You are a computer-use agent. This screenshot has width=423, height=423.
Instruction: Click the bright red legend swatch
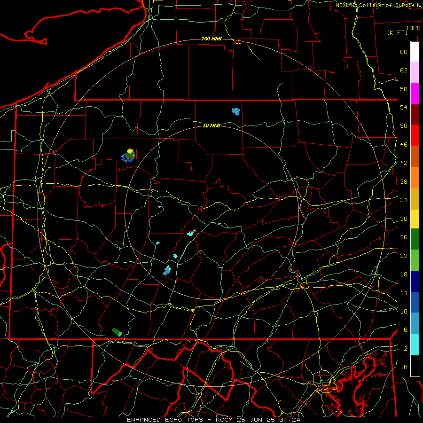pos(415,135)
